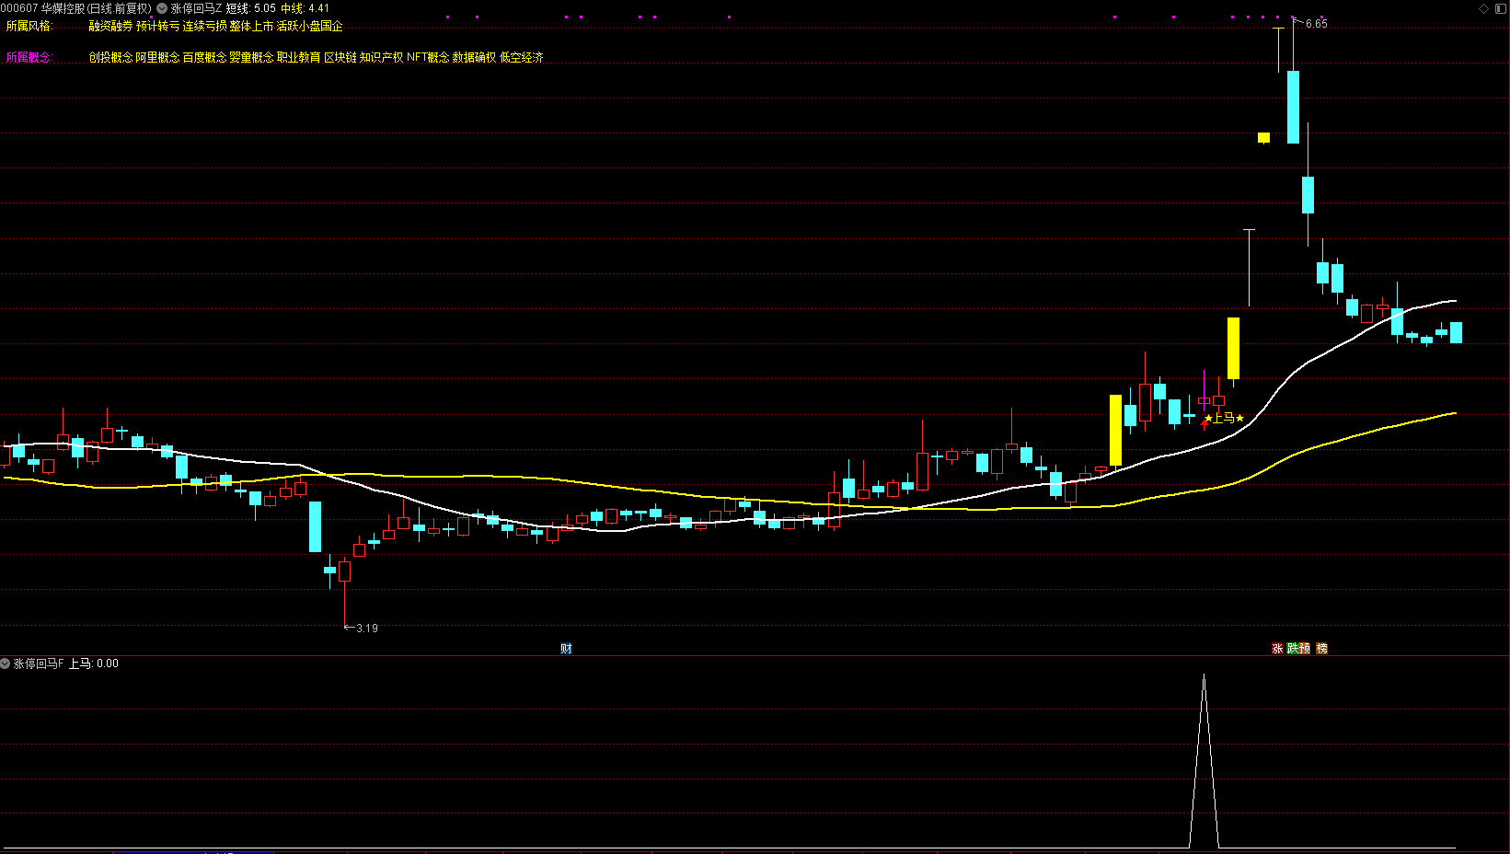1510x854 pixels.
Task: Click the 中线: 4.41 value
Action: tap(305, 8)
